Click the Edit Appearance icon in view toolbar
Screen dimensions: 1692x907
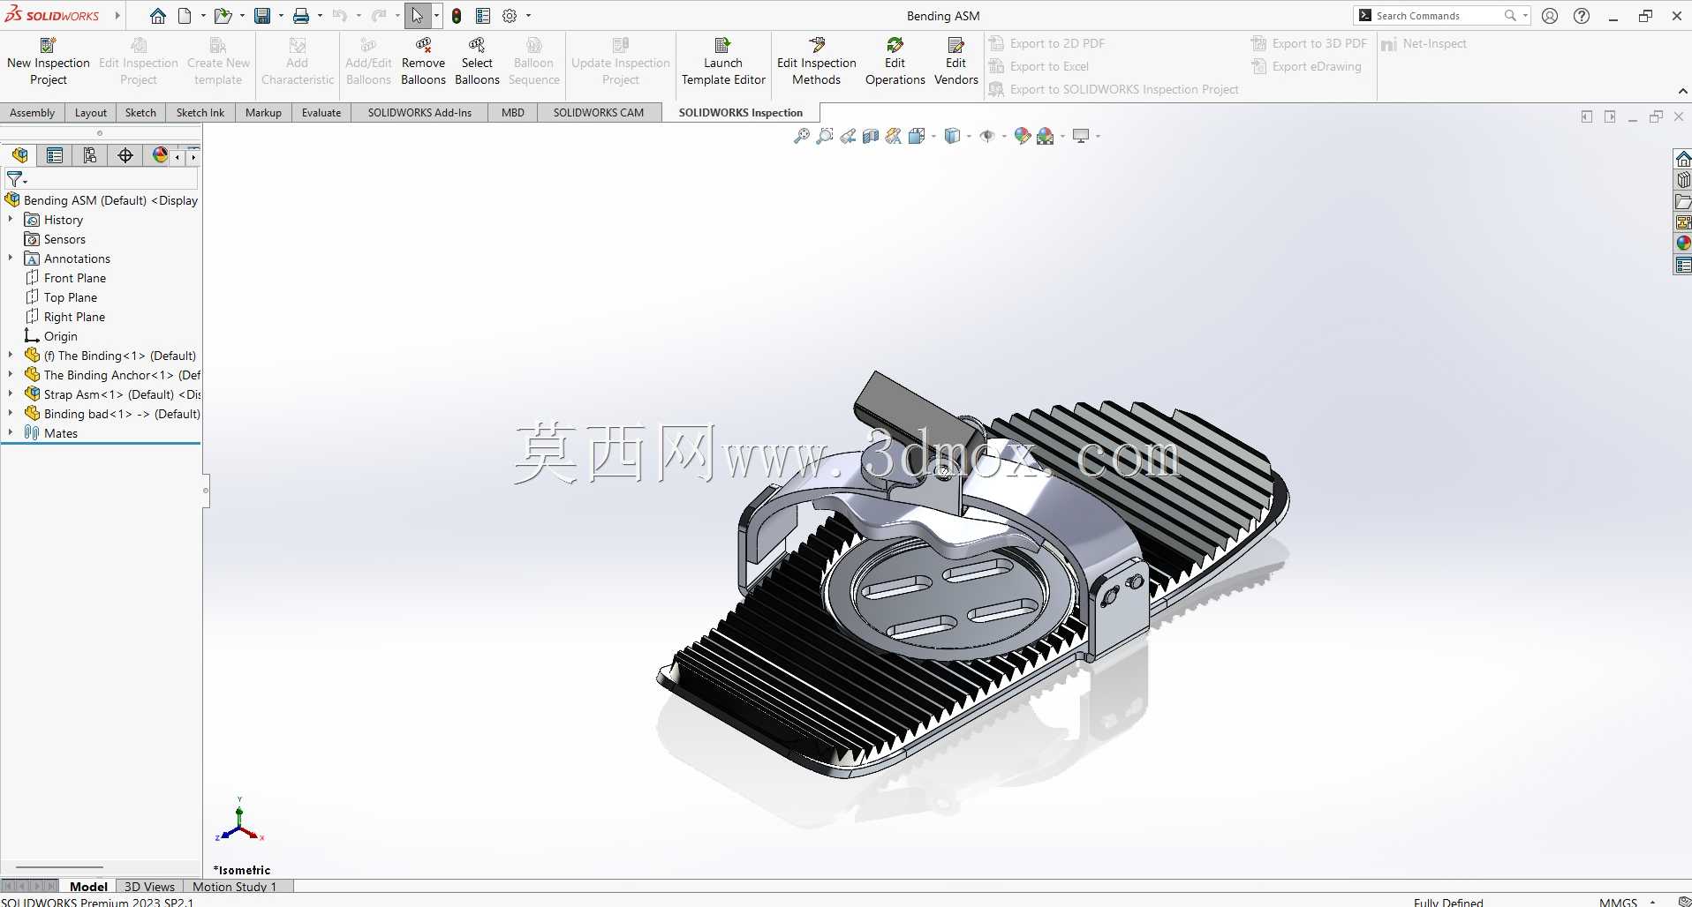point(1023,136)
